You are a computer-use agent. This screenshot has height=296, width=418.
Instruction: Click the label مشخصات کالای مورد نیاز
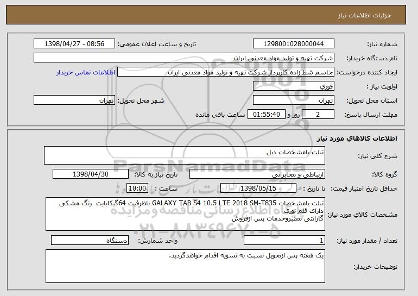(363, 215)
